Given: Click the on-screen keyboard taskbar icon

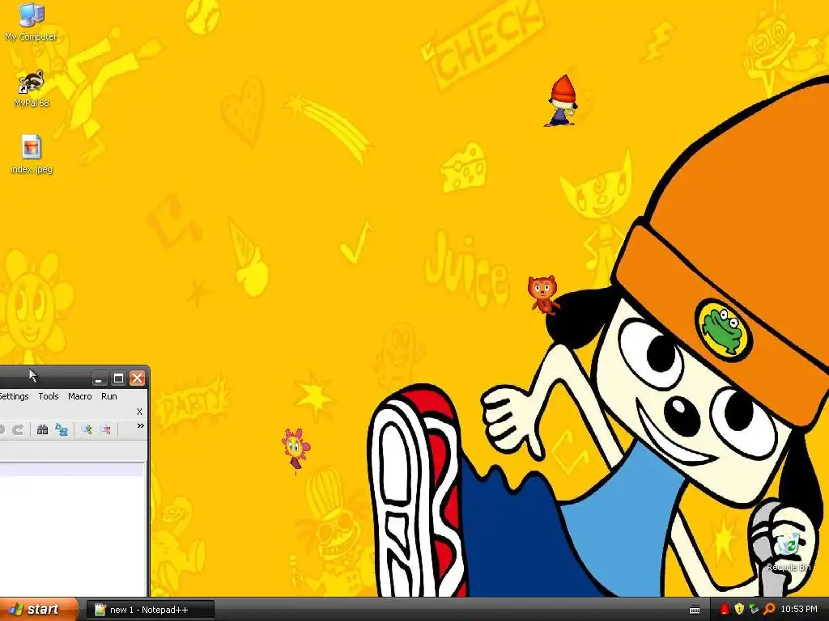Looking at the screenshot, I should [695, 610].
